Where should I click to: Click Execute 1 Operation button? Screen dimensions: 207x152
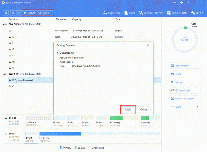(38, 13)
